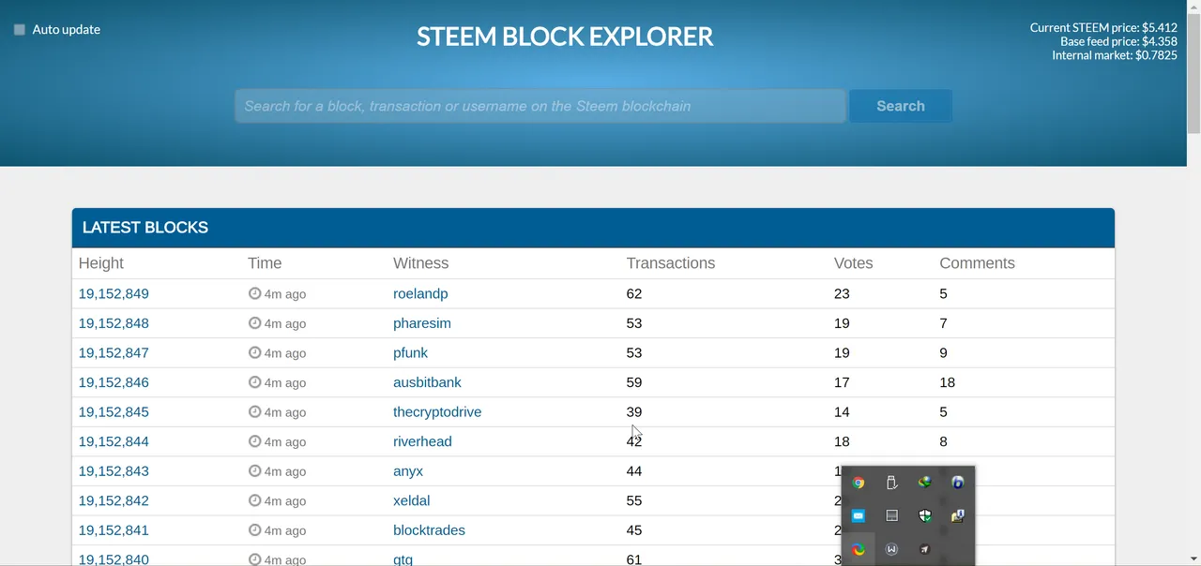The width and height of the screenshot is (1201, 566).
Task: Open witness roelandp's page
Action: tap(420, 293)
